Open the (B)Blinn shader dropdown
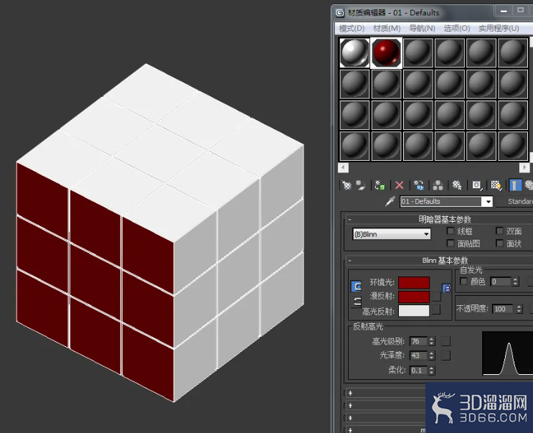The width and height of the screenshot is (533, 433). pyautogui.click(x=392, y=234)
